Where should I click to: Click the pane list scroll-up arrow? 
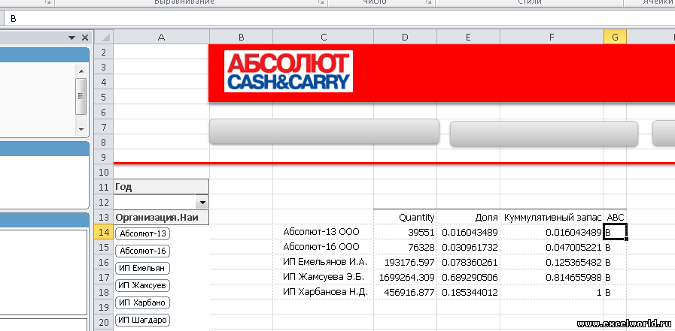(x=81, y=71)
